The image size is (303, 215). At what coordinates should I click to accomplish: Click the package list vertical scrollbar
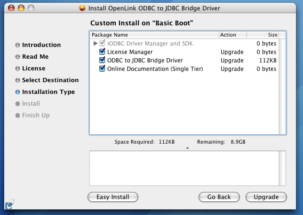coord(282,86)
